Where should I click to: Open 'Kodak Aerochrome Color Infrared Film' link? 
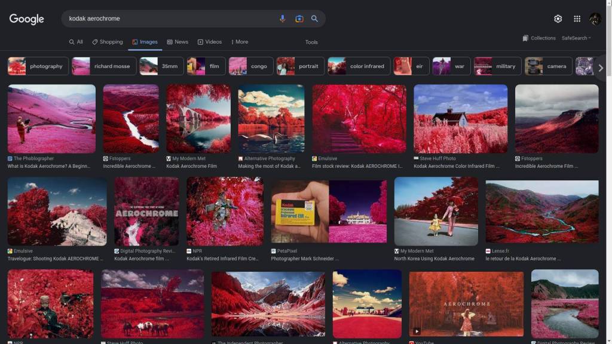point(456,166)
